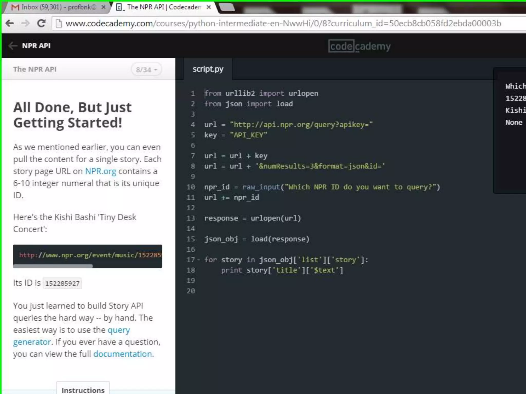The image size is (526, 394).
Task: Select the script.py editor tab
Action: [x=208, y=69]
